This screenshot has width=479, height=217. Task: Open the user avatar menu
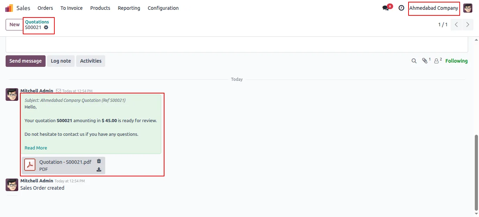468,8
